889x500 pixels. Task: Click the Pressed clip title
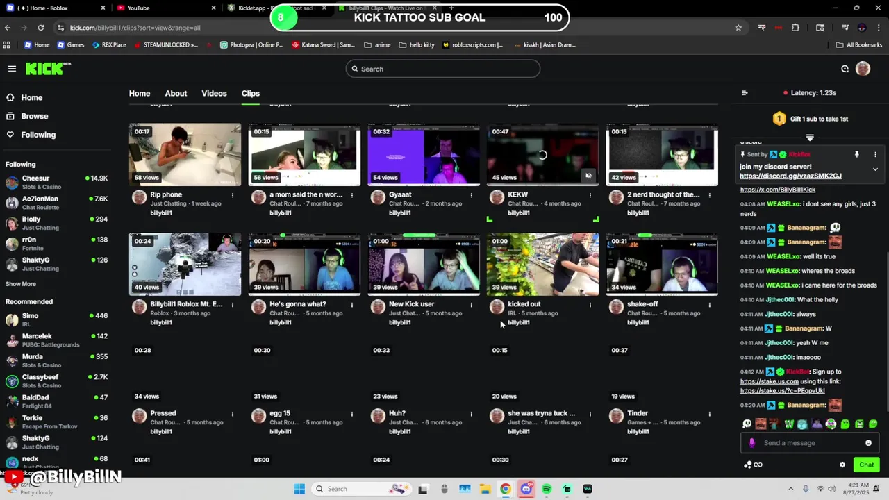coord(163,413)
